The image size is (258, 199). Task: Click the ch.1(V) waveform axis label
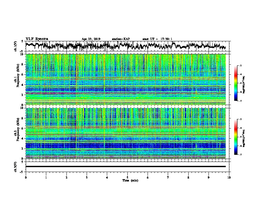point(16,46)
